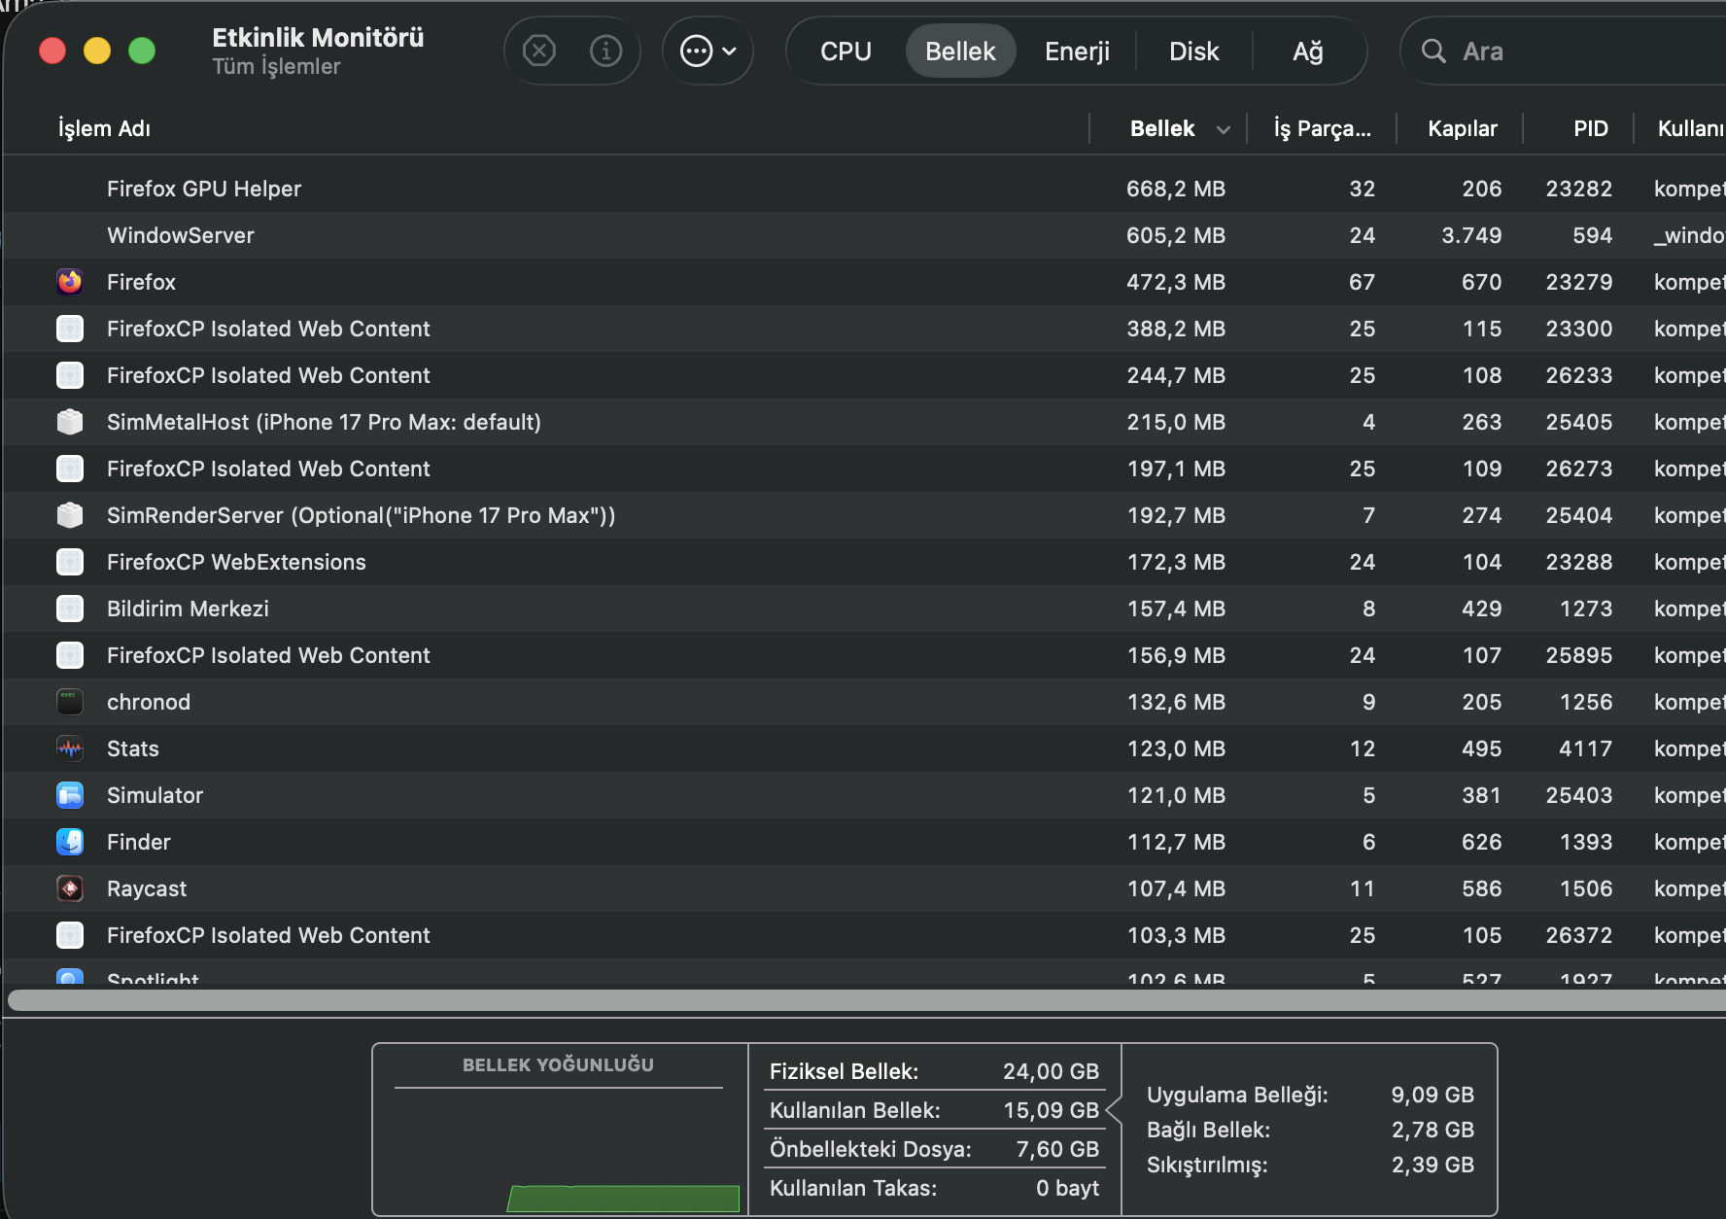Image resolution: width=1726 pixels, height=1219 pixels.
Task: Select the FirefoxCP WebExtensions name
Action: click(236, 562)
